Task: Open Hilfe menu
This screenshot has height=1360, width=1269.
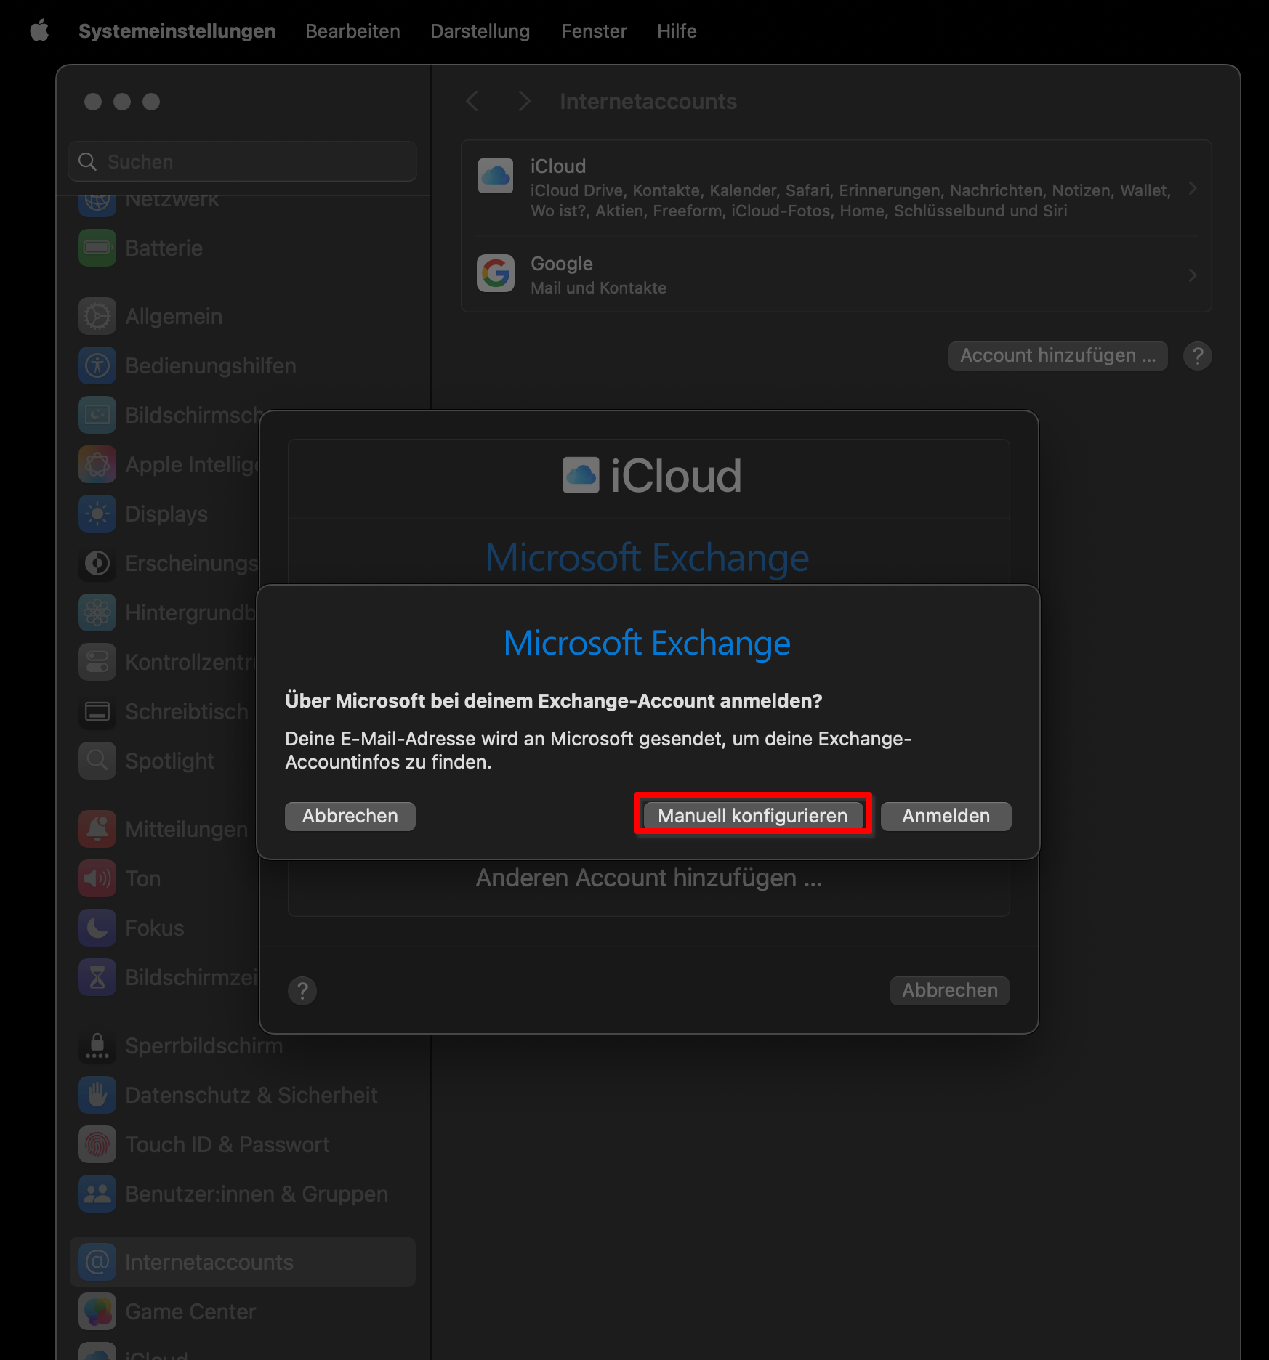Action: pos(677,31)
